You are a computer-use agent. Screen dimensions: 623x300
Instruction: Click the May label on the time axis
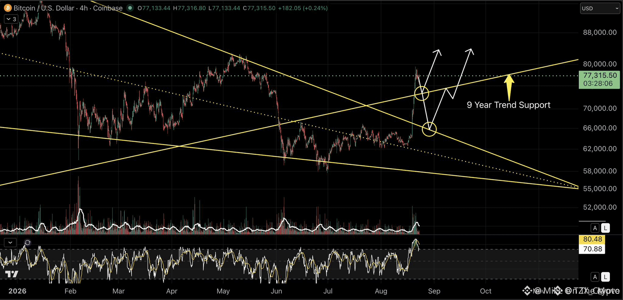coord(223,291)
